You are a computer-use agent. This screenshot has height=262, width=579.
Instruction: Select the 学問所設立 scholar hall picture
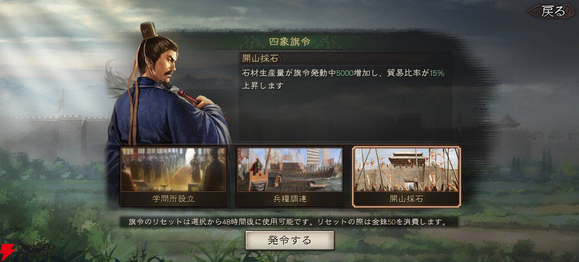[173, 170]
